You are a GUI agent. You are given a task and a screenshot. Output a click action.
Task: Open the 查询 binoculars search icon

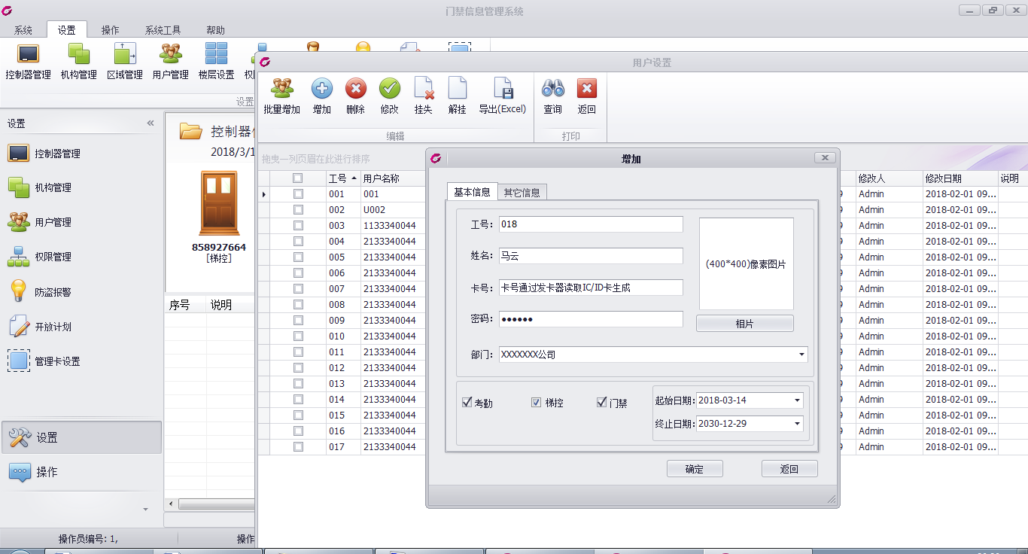pos(553,90)
